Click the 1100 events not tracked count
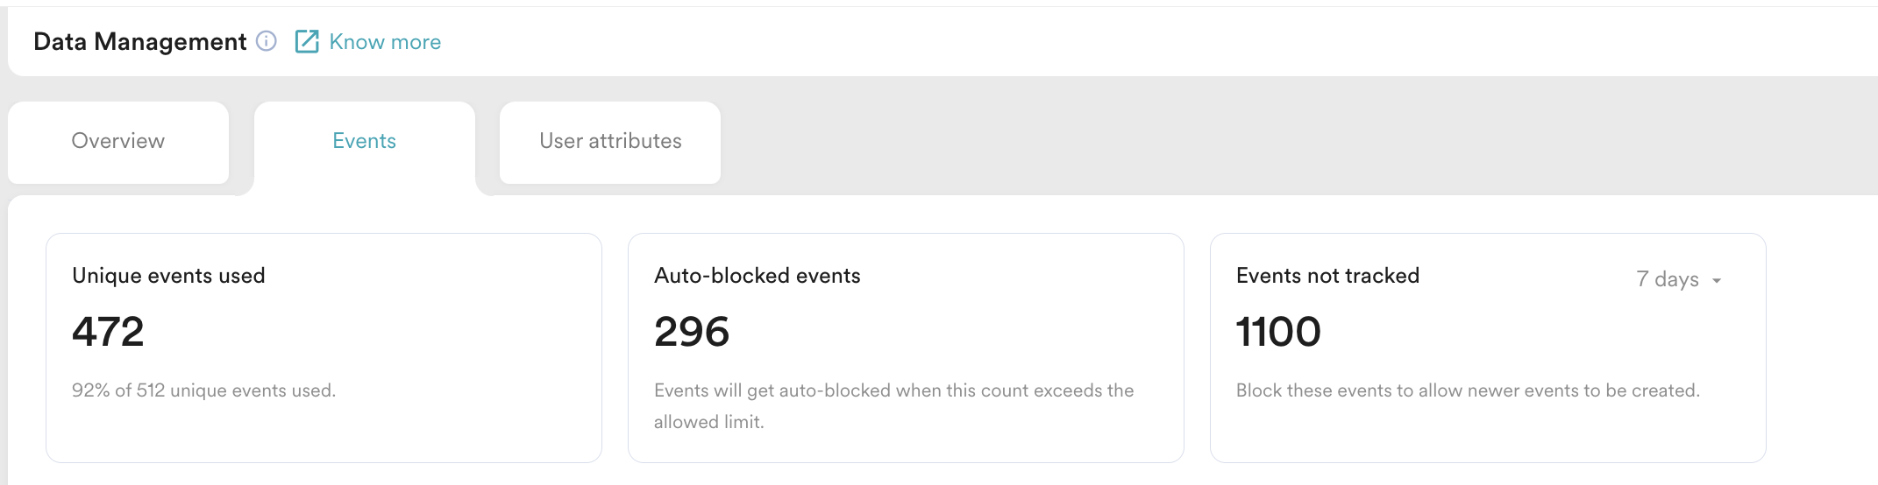This screenshot has width=1878, height=485. [x=1278, y=332]
